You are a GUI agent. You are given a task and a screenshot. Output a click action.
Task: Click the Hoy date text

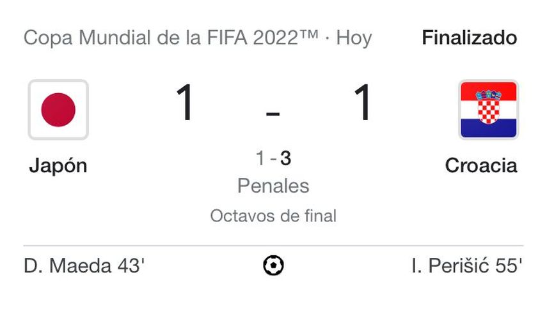coord(354,38)
